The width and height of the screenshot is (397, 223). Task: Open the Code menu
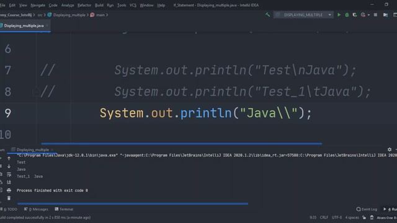(x=53, y=5)
